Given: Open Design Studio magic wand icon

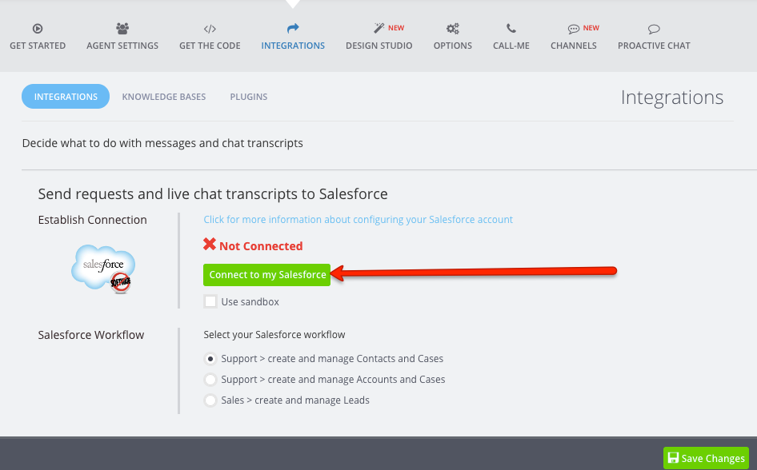Looking at the screenshot, I should 378,29.
